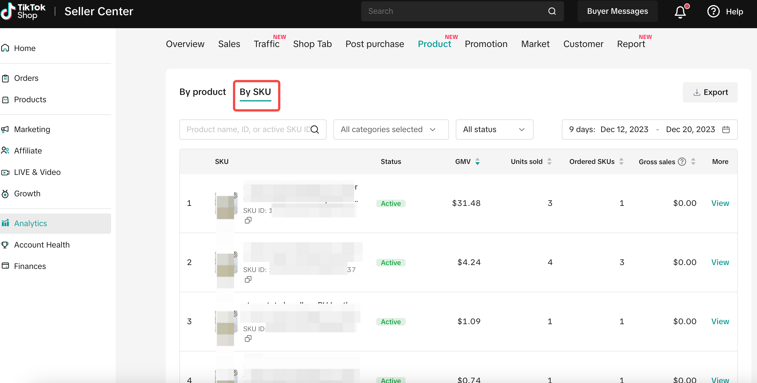Sort table by Ordered SKUs

point(621,161)
